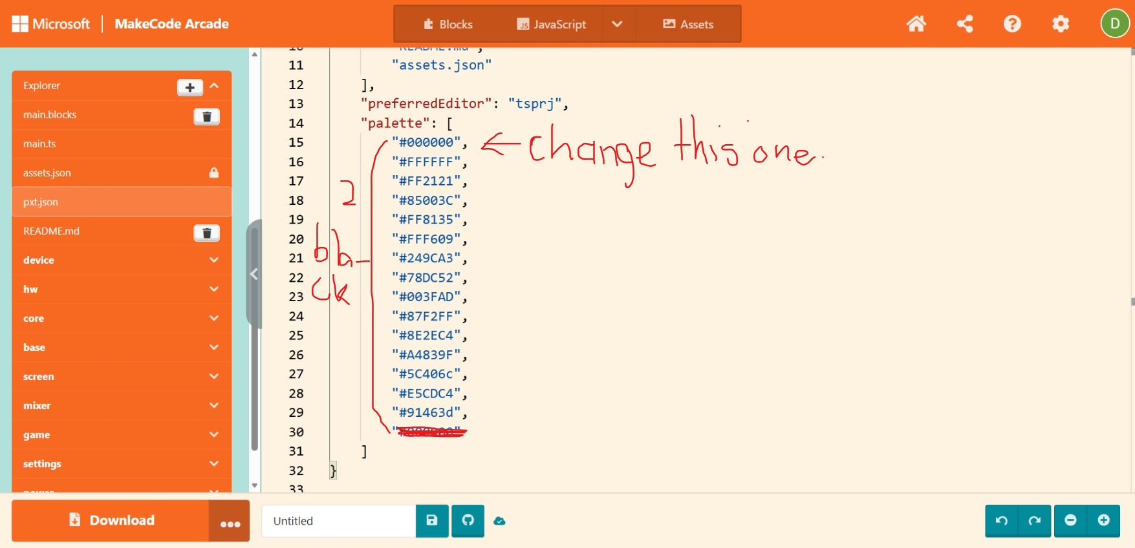Open the user profile avatar
Viewport: 1135px width, 548px height.
point(1115,24)
